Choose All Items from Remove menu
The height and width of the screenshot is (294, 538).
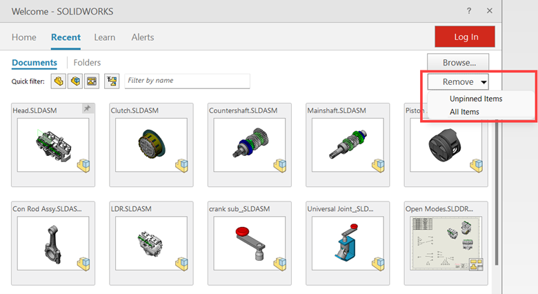pos(464,112)
